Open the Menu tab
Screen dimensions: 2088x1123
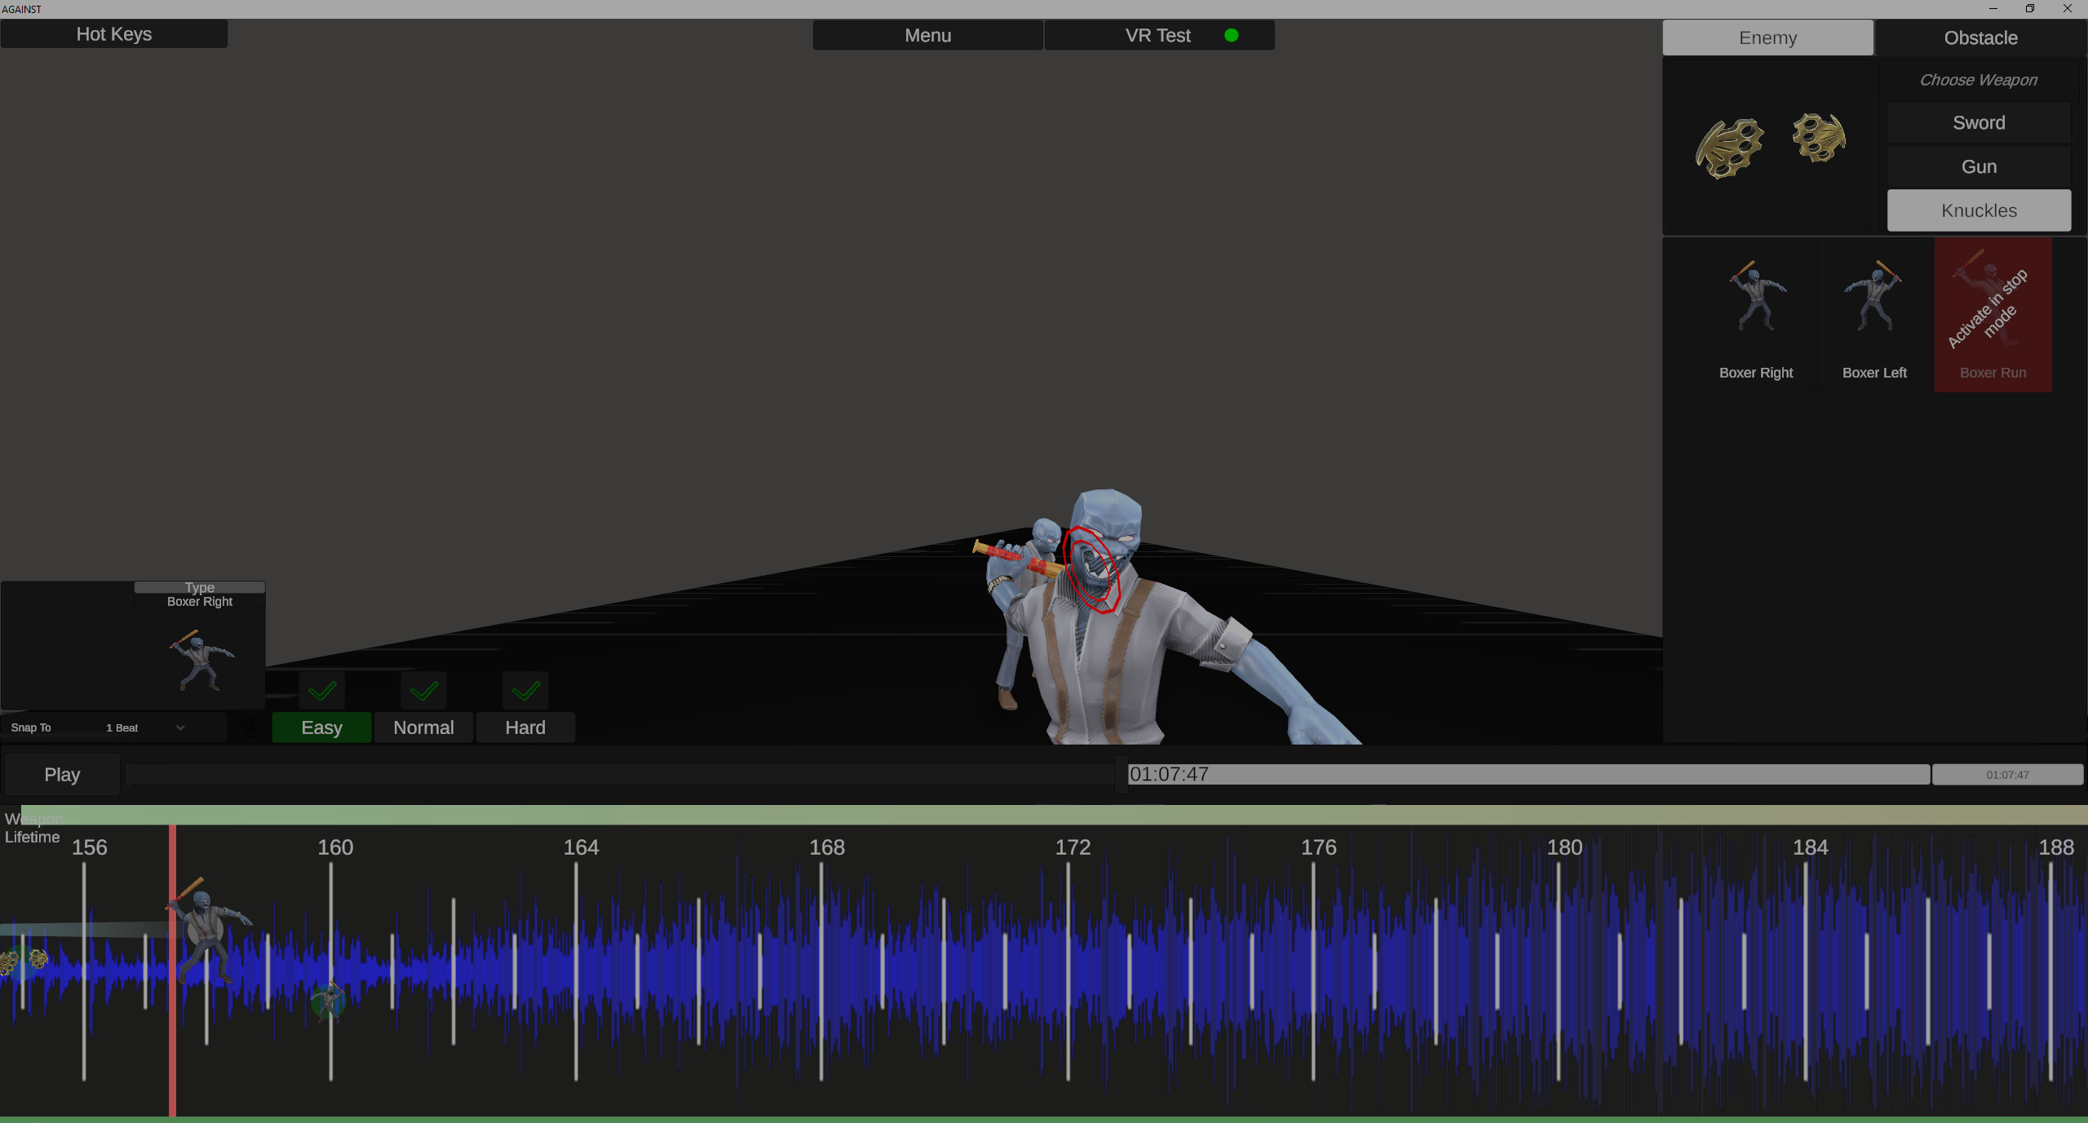(x=927, y=35)
